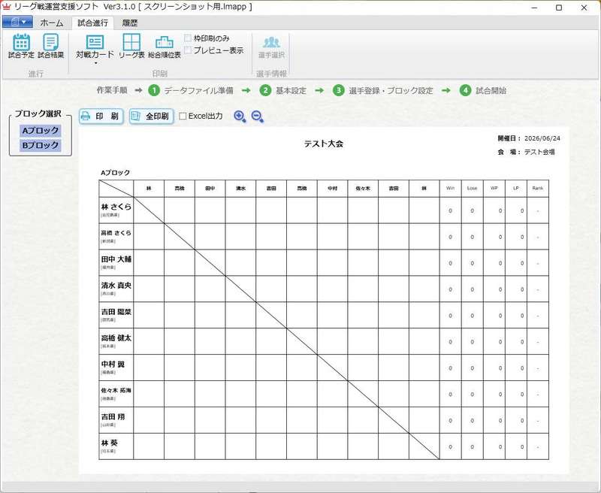Open the 試合結果 results icon

pyautogui.click(x=50, y=47)
